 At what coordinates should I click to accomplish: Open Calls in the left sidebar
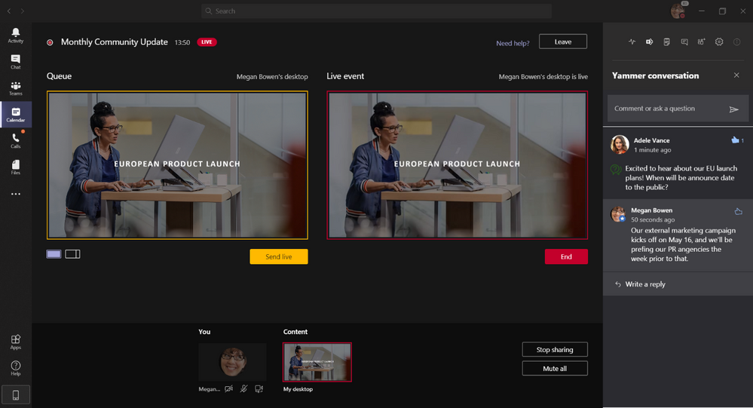tap(15, 141)
